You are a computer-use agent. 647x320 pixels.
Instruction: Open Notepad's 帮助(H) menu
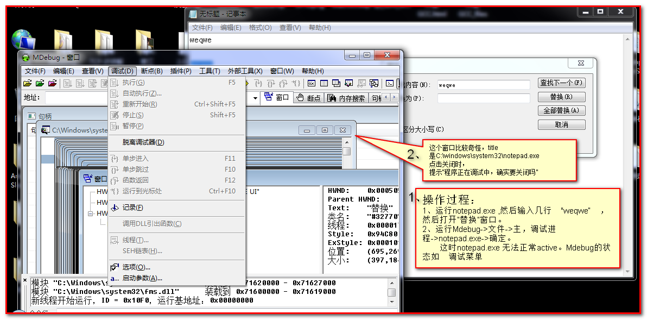[x=320, y=28]
